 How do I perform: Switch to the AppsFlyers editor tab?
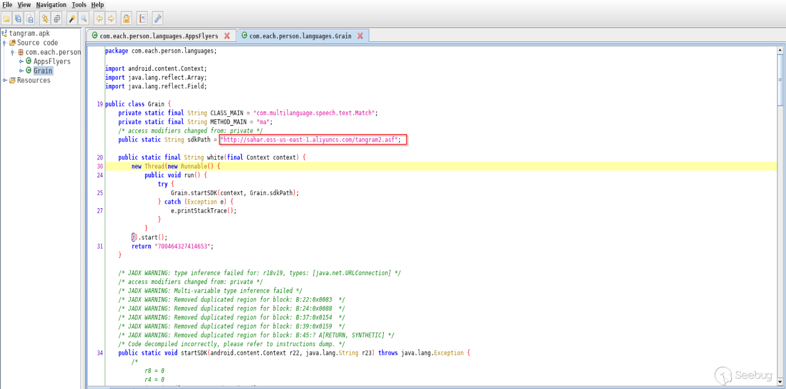click(158, 36)
